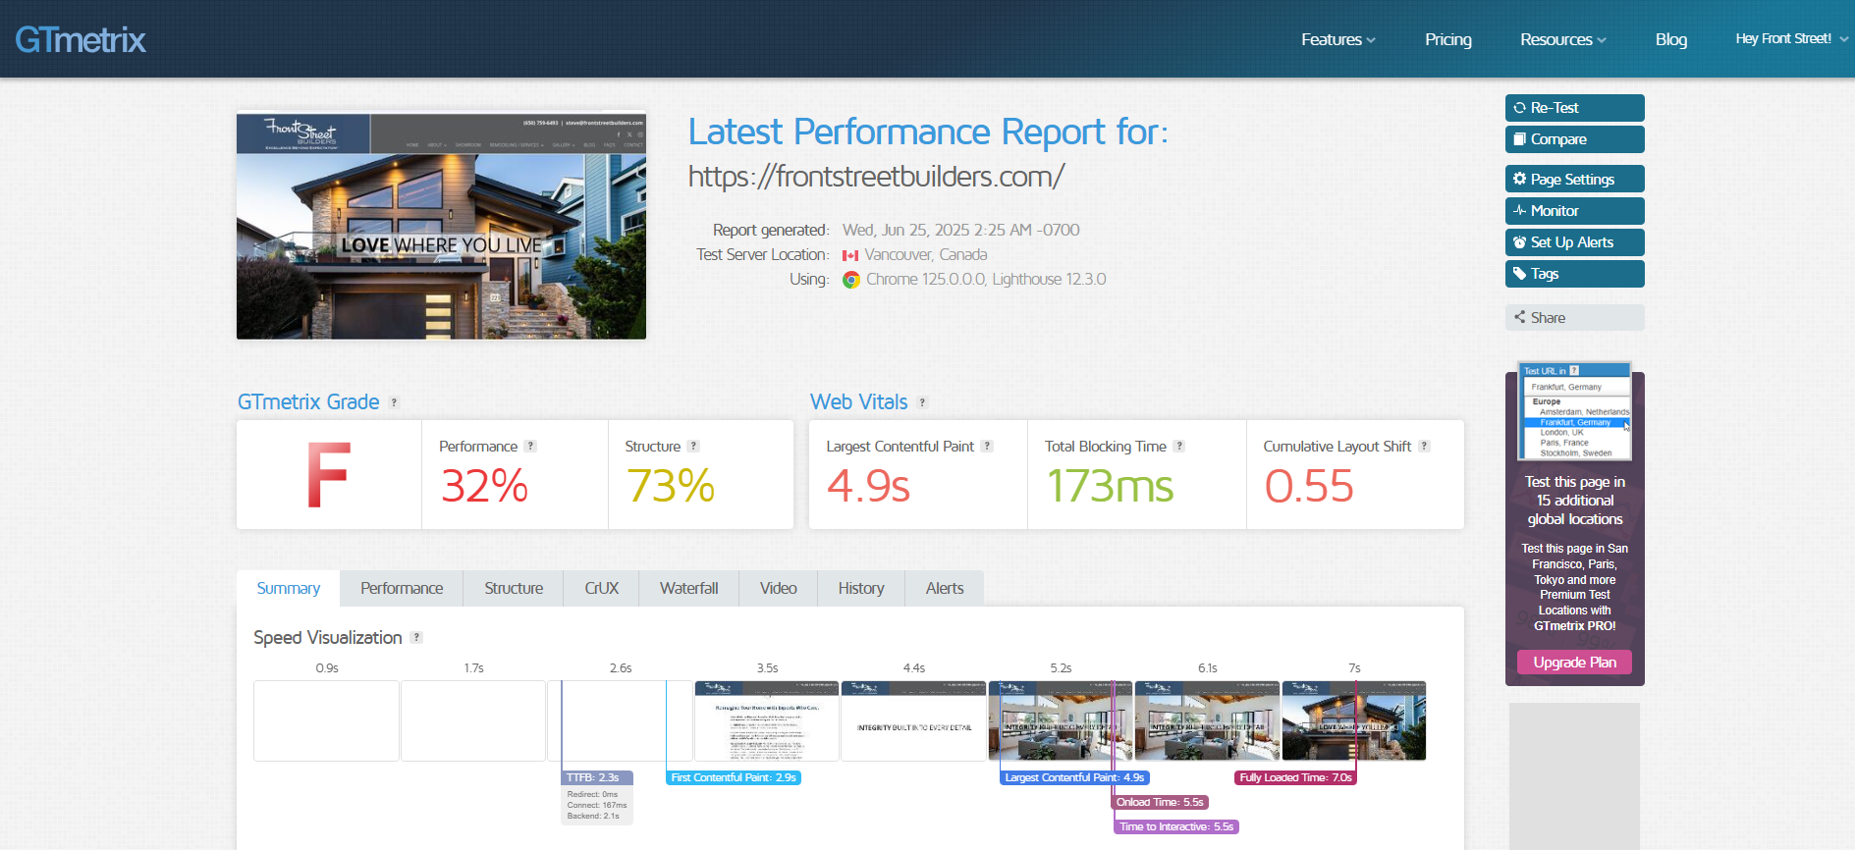Switch to the Performance tab
This screenshot has width=1855, height=850.
coord(402,588)
